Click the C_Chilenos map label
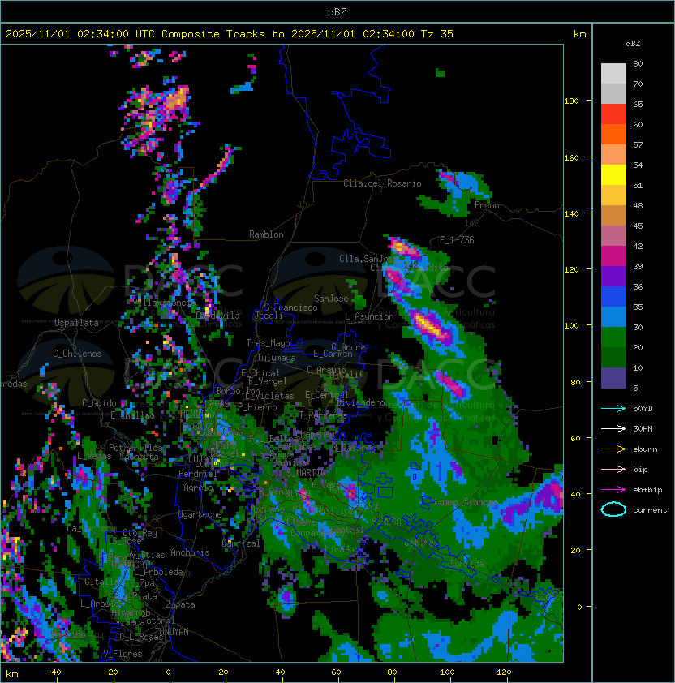Image resolution: width=675 pixels, height=683 pixels. 77,354
